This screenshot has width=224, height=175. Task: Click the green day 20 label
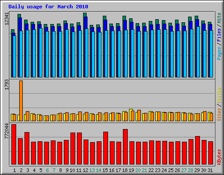click(x=138, y=170)
